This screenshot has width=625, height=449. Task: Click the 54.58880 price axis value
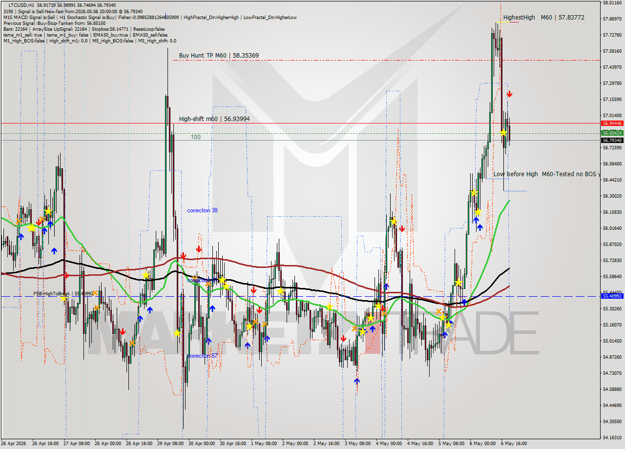(612, 389)
